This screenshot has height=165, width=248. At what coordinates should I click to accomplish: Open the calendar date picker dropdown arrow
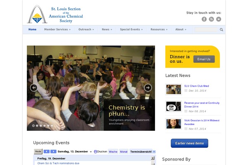(x=91, y=152)
